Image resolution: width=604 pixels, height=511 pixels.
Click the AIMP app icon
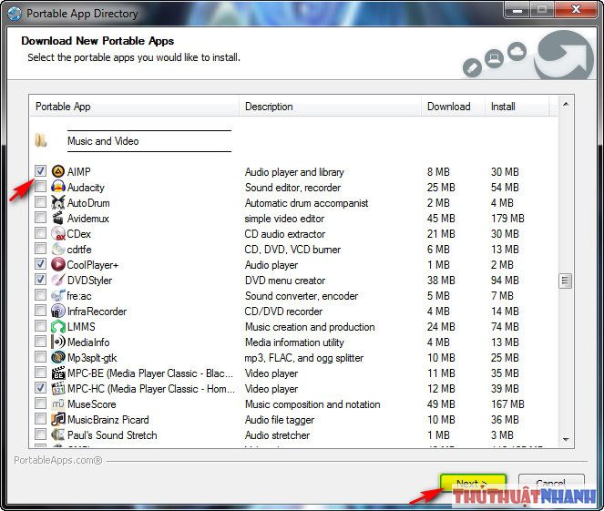point(57,171)
